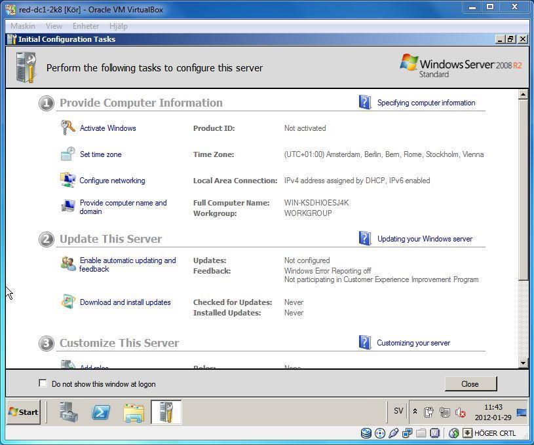Click VirtualBox mouse integration status icon
Screen dimensions: 534x445
pos(453,433)
